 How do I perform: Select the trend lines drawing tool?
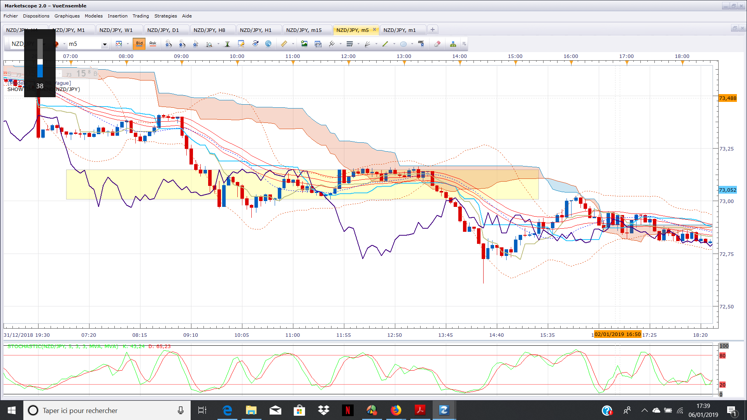tap(331, 44)
